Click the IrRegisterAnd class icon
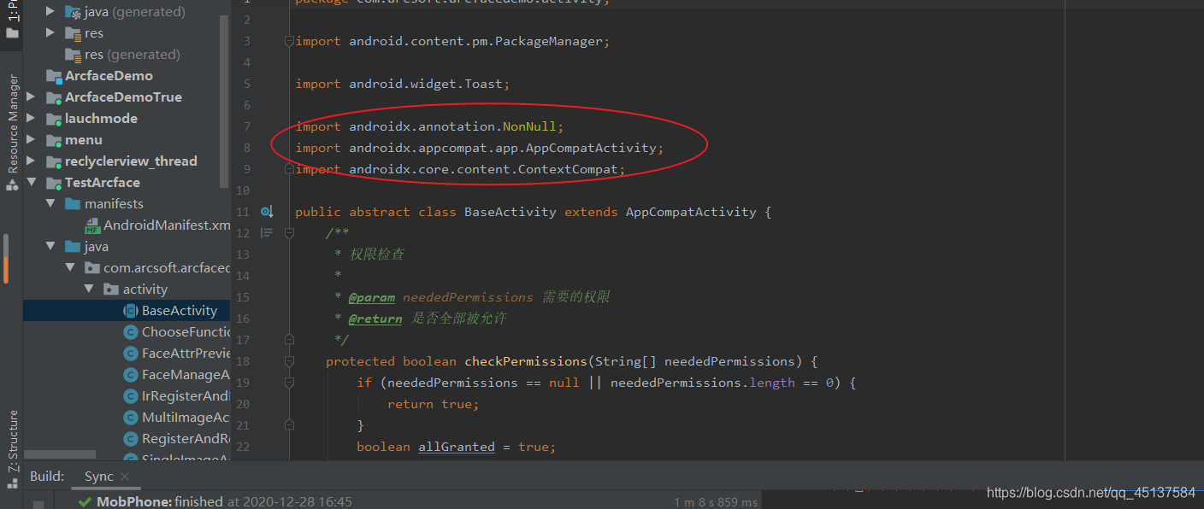The image size is (1204, 509). click(x=131, y=396)
